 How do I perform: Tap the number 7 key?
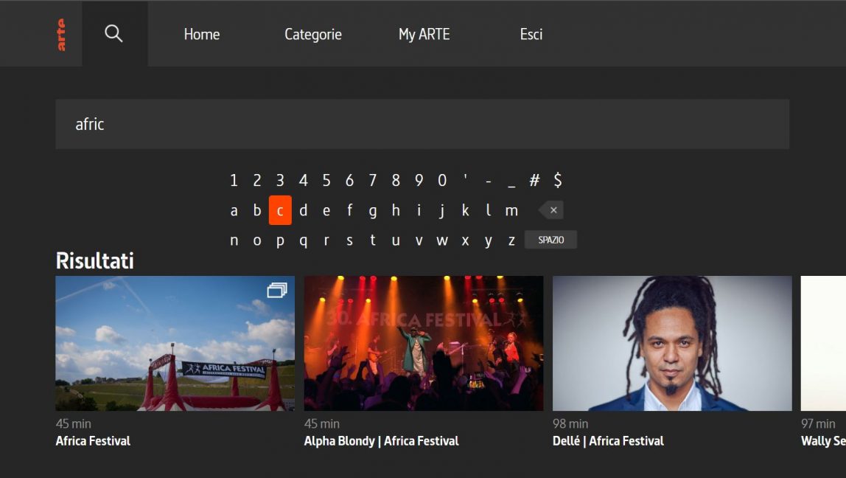373,180
